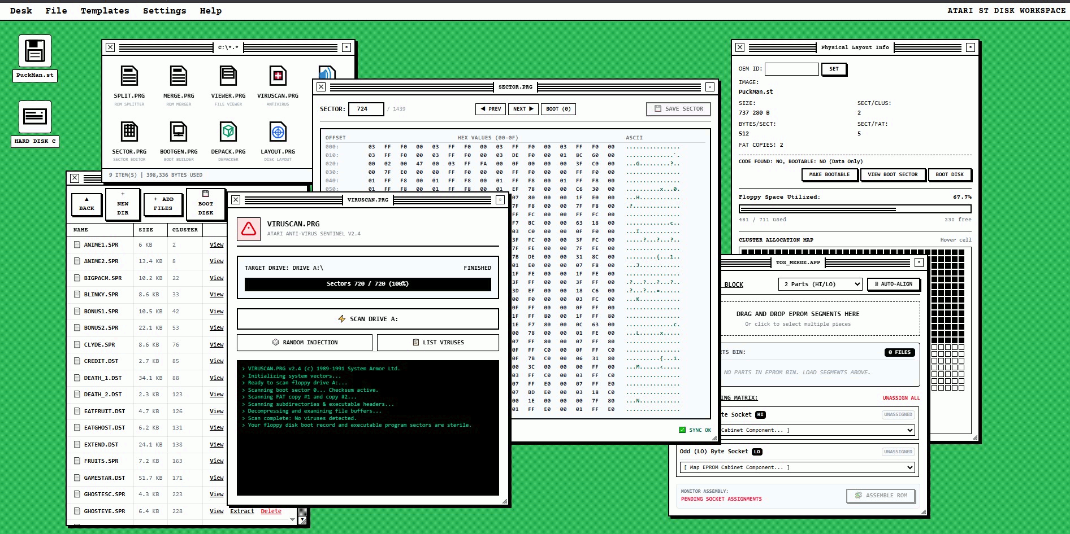
Task: Open the 2 Parts (HI/LO) dropdown
Action: point(820,284)
